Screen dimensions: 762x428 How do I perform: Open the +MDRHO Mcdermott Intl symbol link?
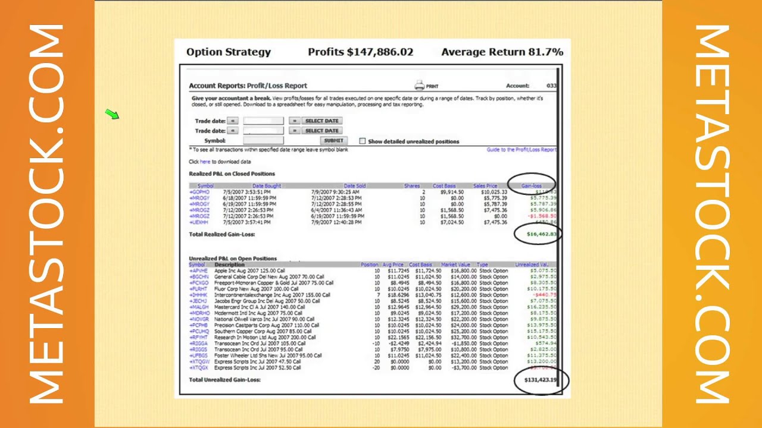pyautogui.click(x=199, y=313)
